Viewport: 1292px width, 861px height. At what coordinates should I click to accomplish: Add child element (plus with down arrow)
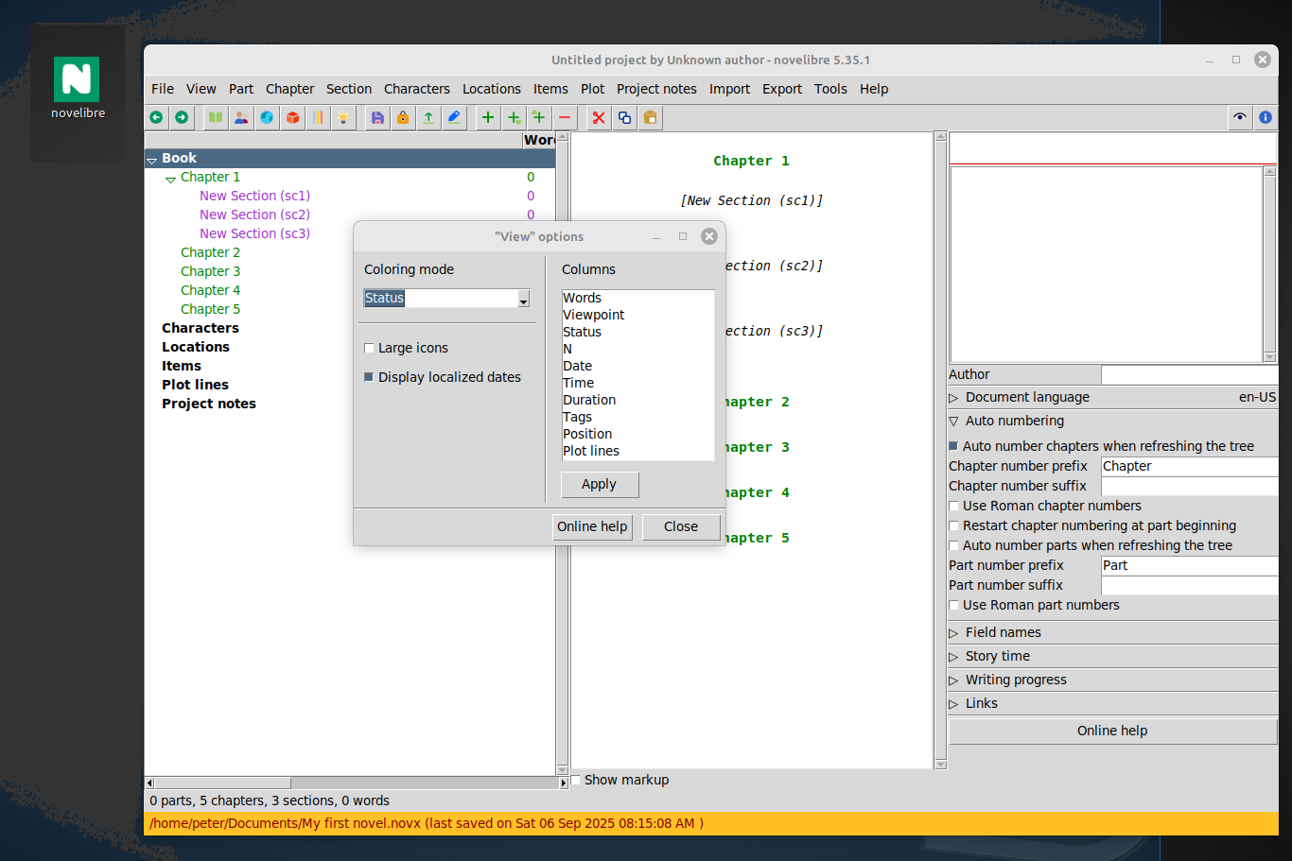(x=514, y=118)
